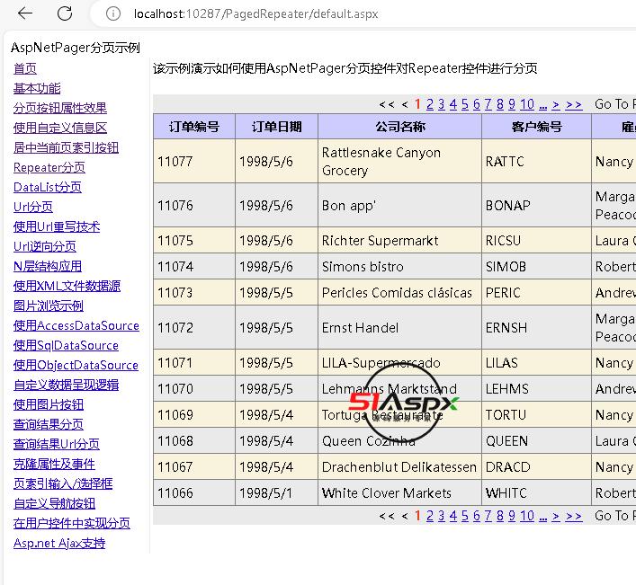This screenshot has width=636, height=585.
Task: Open 使用自定义信息区 example
Action: (x=59, y=128)
